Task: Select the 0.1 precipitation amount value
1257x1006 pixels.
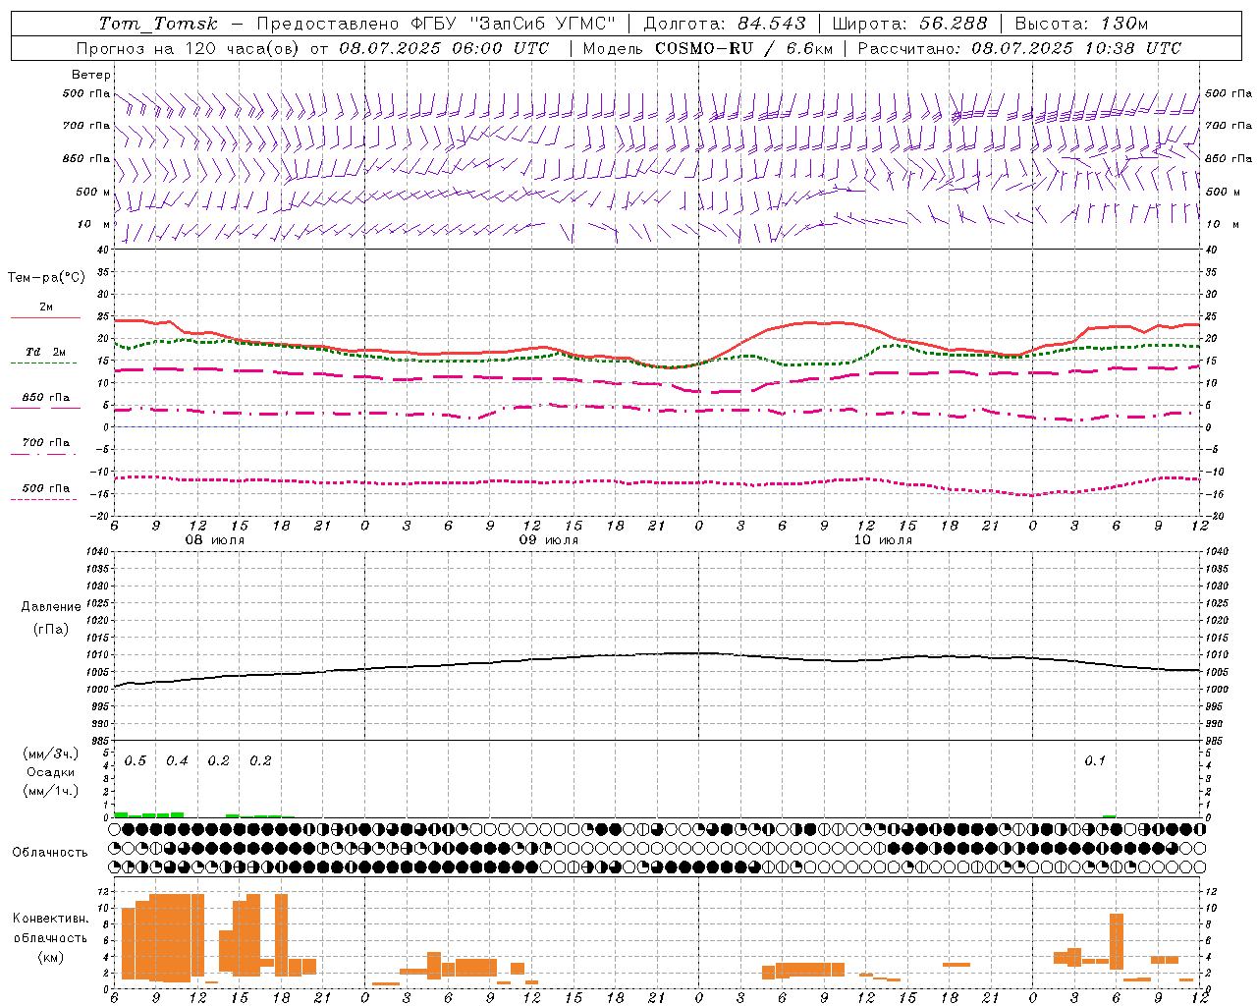Action: [1095, 760]
